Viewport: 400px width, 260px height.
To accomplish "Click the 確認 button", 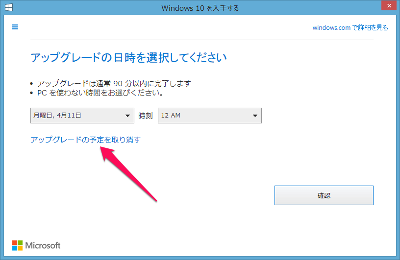I will click(x=324, y=195).
